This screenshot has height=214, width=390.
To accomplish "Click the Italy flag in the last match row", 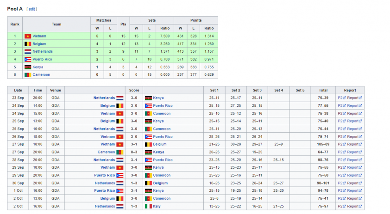I will (148, 206).
